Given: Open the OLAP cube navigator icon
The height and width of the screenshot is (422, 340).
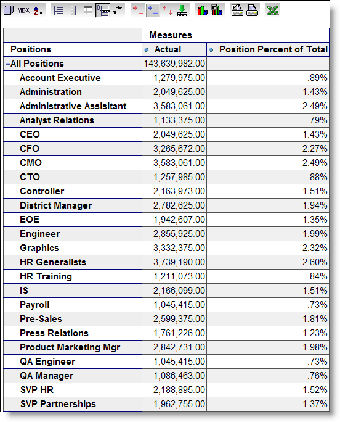Looking at the screenshot, I should (9, 10).
